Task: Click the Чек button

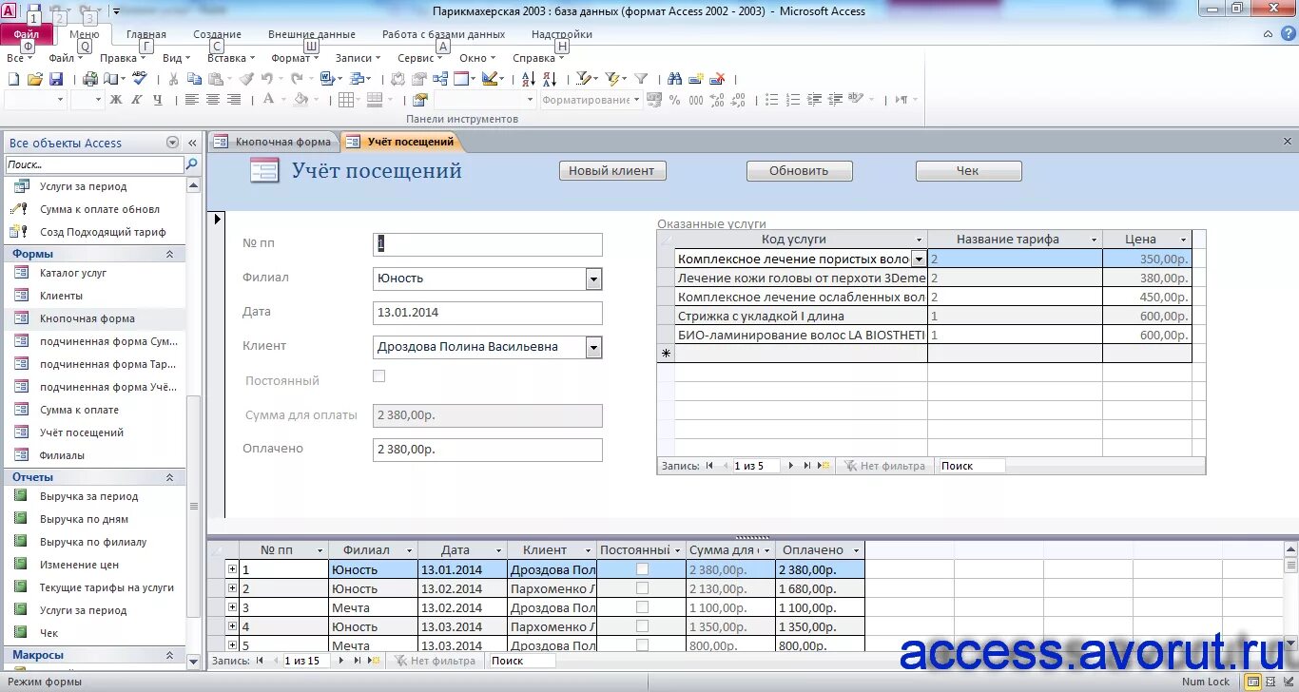Action: (968, 171)
